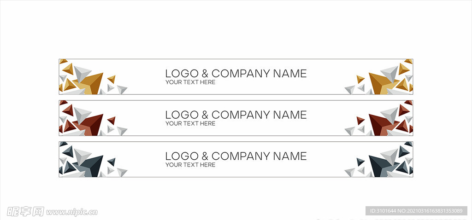
Task: Select the small isolated gold triangle in top banner's left
Action: [x=112, y=79]
